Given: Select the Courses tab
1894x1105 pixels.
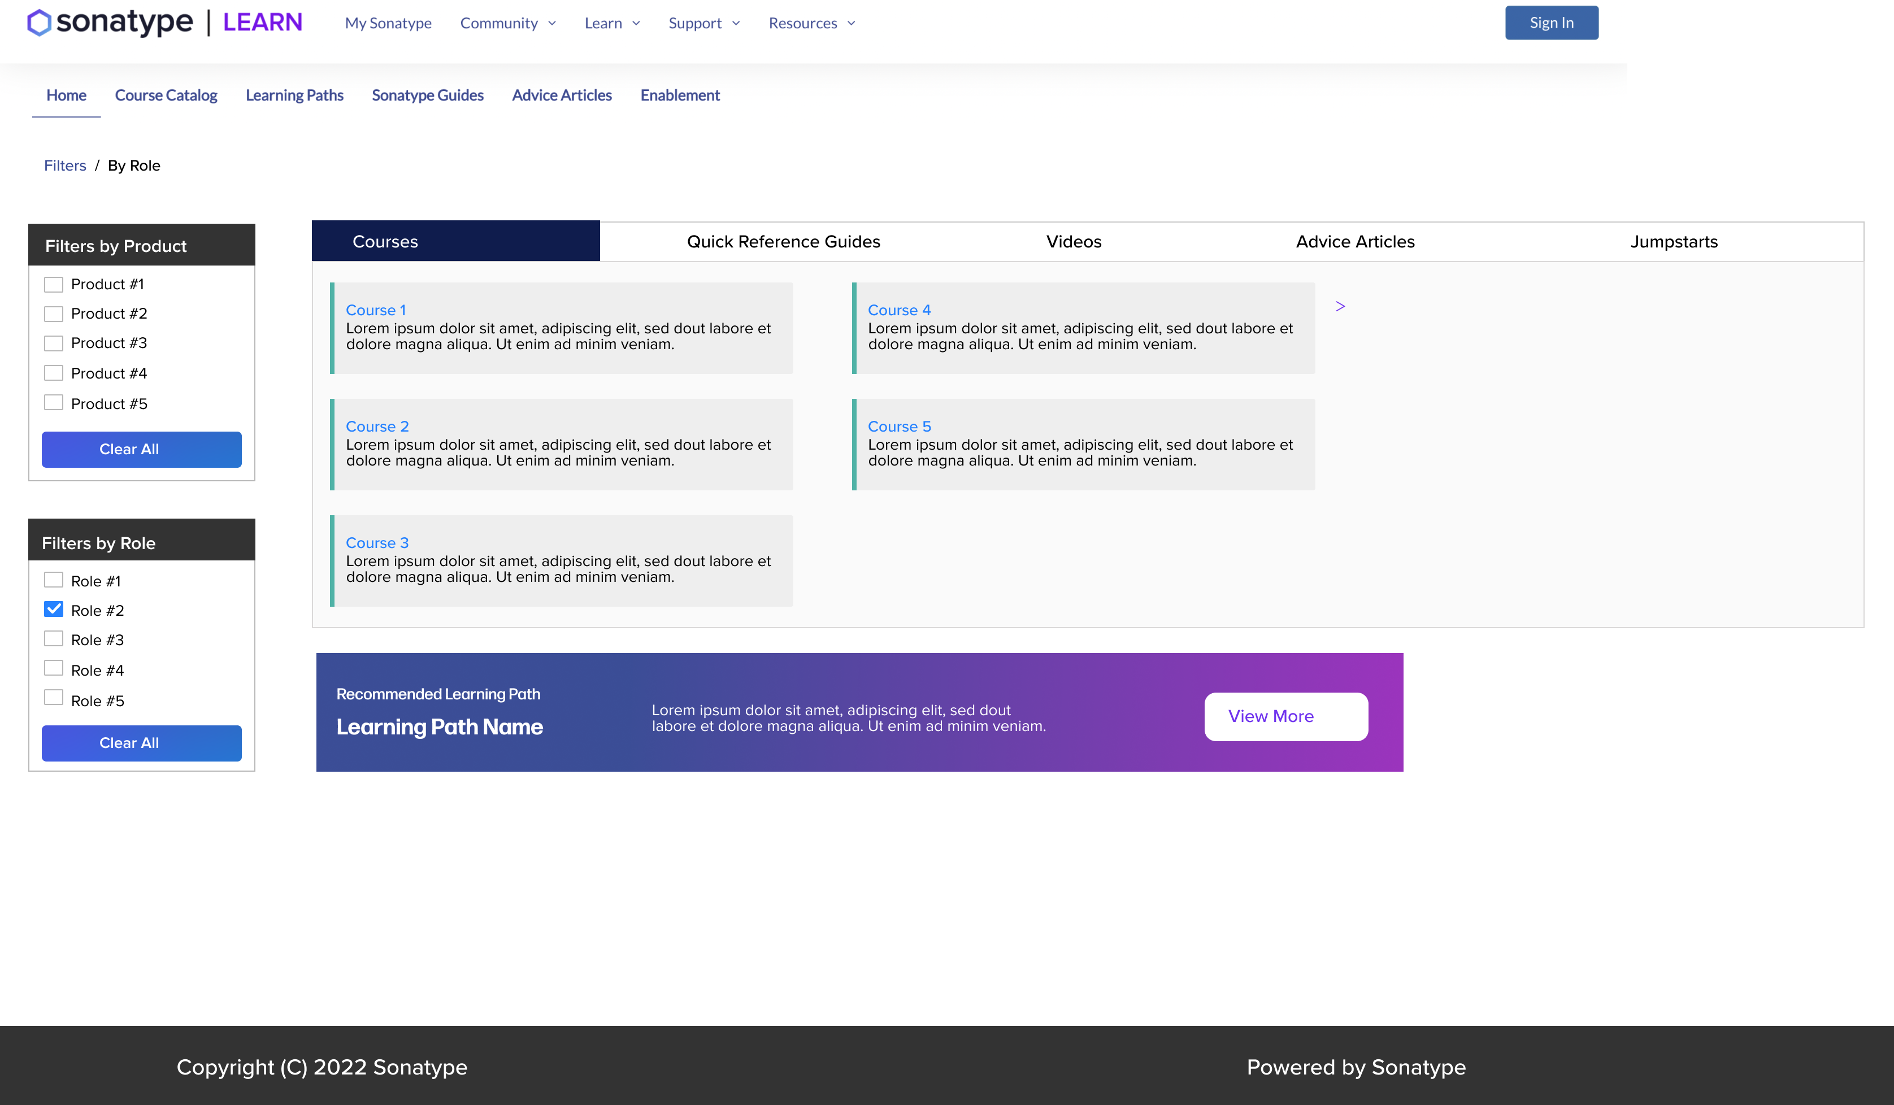Looking at the screenshot, I should click(x=455, y=241).
